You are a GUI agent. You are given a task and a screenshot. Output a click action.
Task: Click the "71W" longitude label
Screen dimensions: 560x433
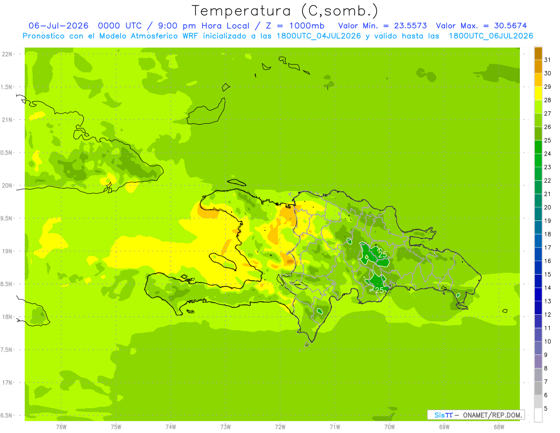pos(335,426)
